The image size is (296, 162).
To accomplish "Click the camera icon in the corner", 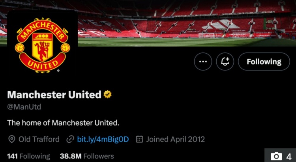I will pyautogui.click(x=277, y=156).
